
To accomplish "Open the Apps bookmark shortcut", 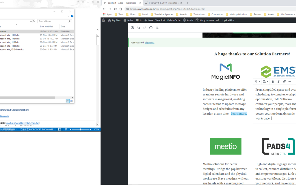I will coord(107,14).
